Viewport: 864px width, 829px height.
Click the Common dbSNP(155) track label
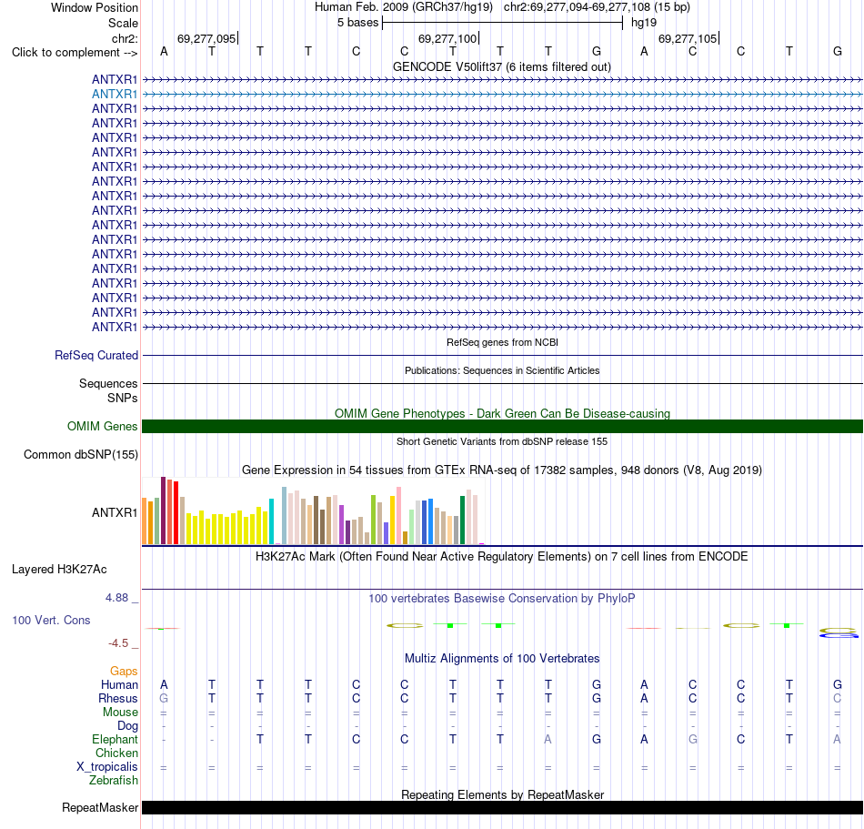pos(80,455)
